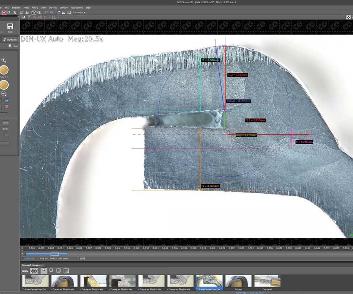Screen dimensions: 353x294
Task: Open the Window menu
Action: point(64,8)
